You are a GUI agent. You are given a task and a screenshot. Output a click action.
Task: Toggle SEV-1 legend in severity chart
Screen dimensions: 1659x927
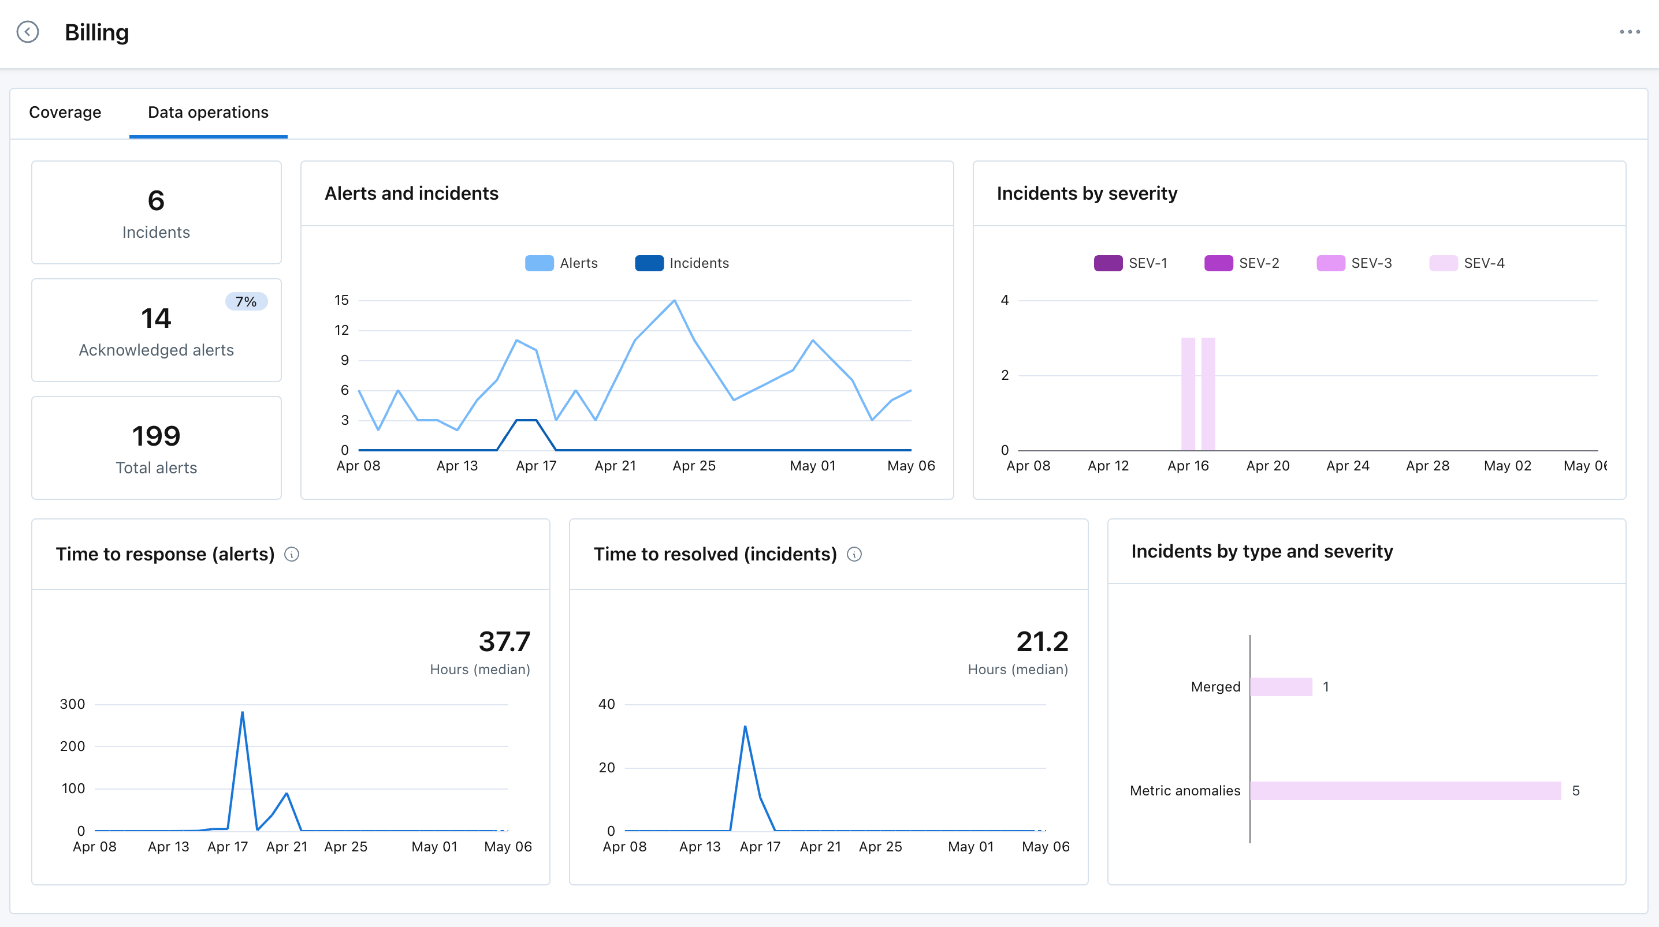(x=1131, y=263)
